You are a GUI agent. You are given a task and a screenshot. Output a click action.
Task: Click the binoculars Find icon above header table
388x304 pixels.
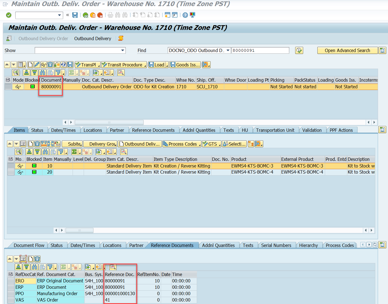(x=42, y=73)
